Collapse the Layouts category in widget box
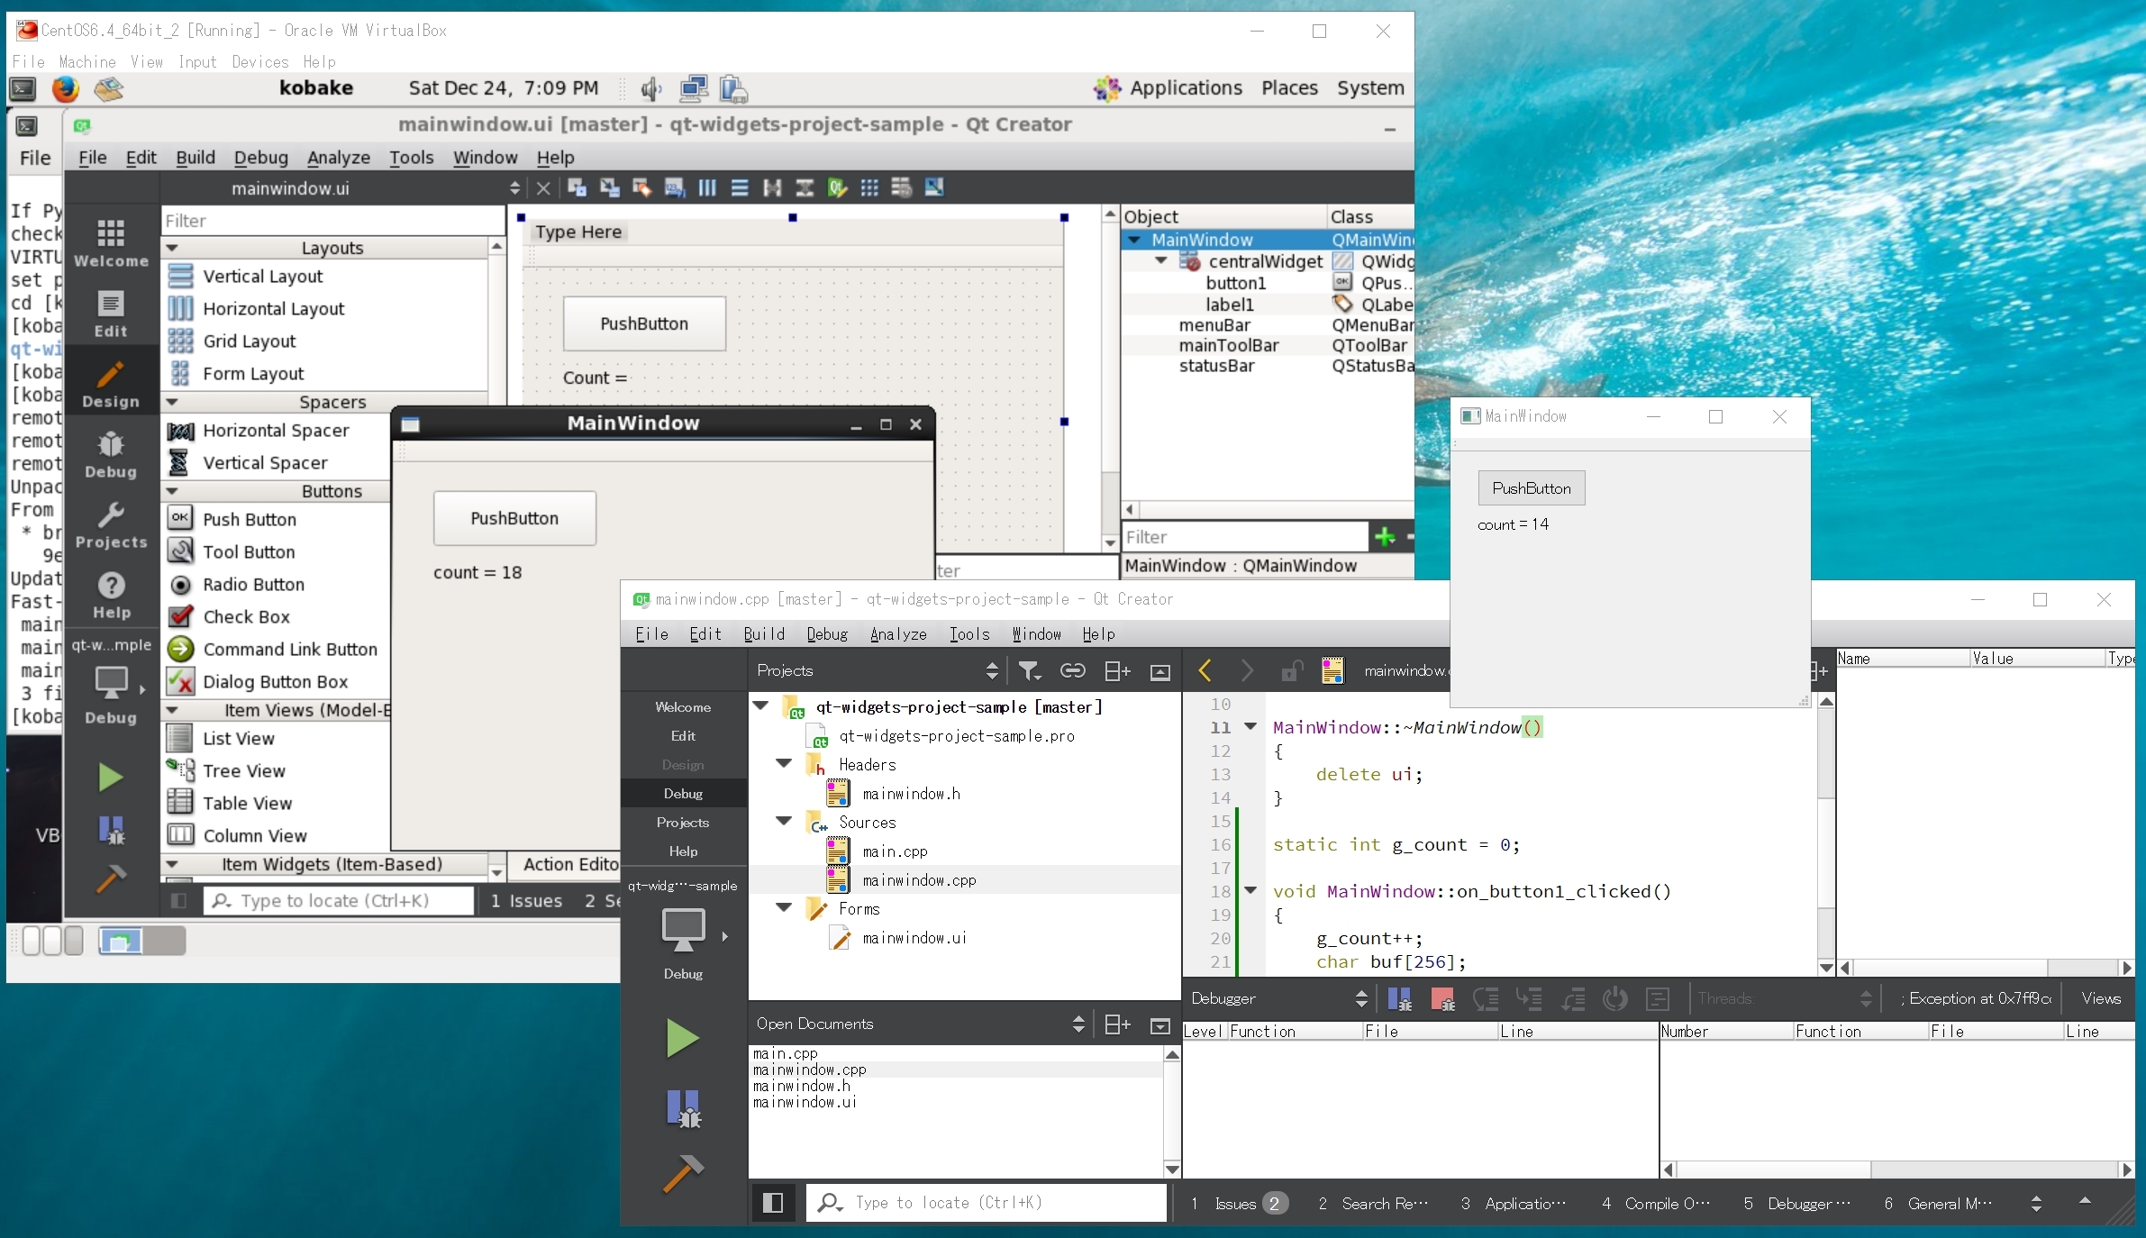This screenshot has height=1238, width=2146. tap(172, 248)
